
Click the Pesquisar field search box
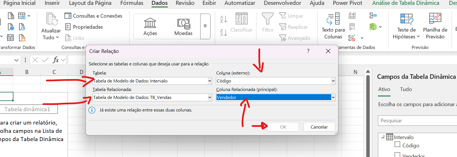(418, 121)
